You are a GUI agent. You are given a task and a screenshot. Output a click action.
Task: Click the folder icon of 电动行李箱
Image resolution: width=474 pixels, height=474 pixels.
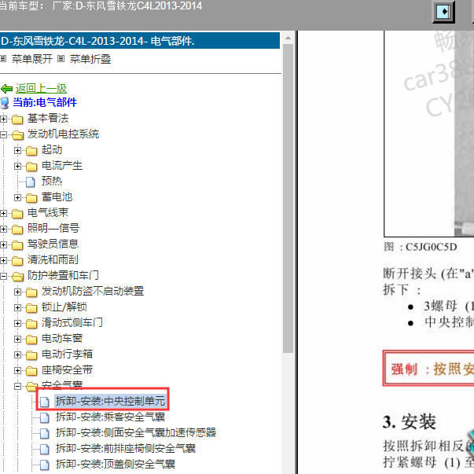(x=31, y=355)
